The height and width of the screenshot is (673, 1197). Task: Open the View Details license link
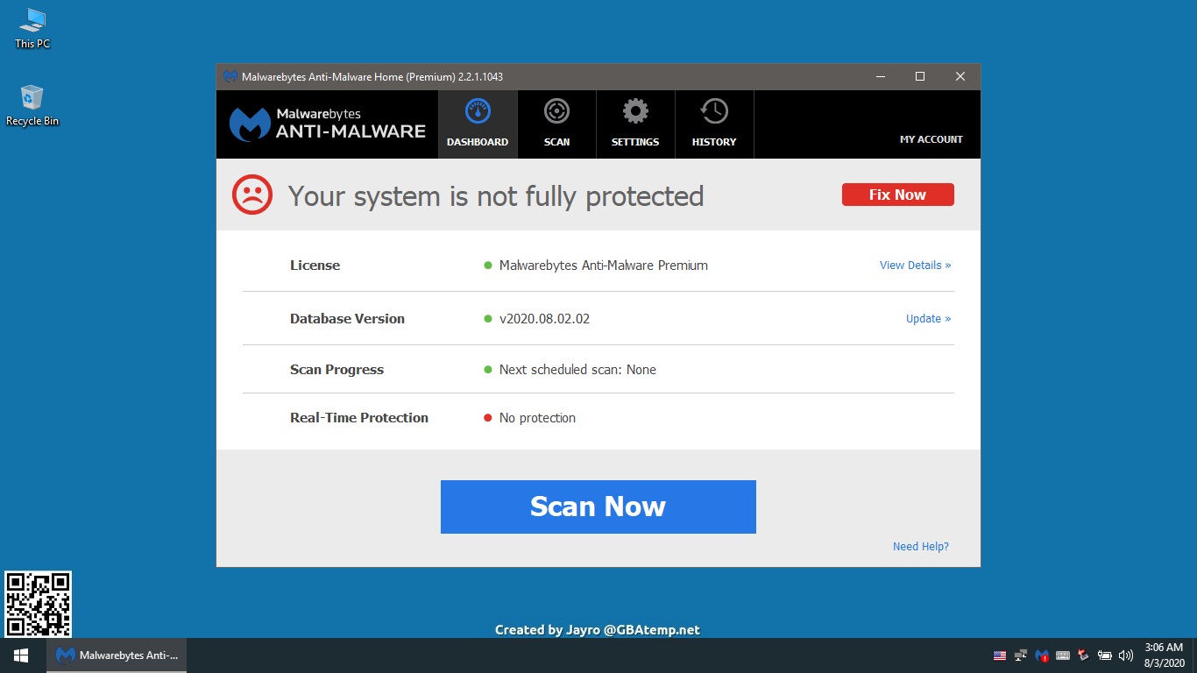915,265
